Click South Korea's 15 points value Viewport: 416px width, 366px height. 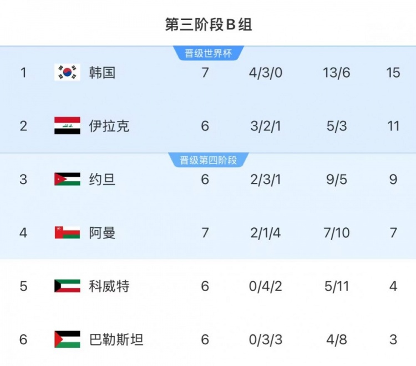pyautogui.click(x=393, y=72)
